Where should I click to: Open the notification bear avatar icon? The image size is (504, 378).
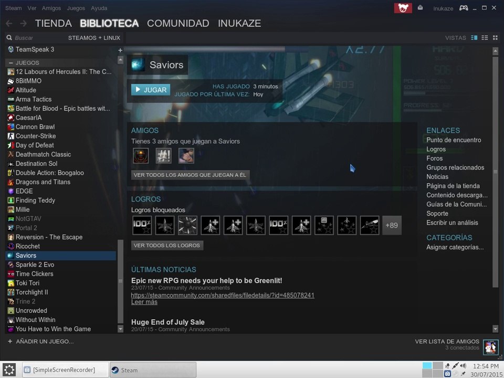403,8
